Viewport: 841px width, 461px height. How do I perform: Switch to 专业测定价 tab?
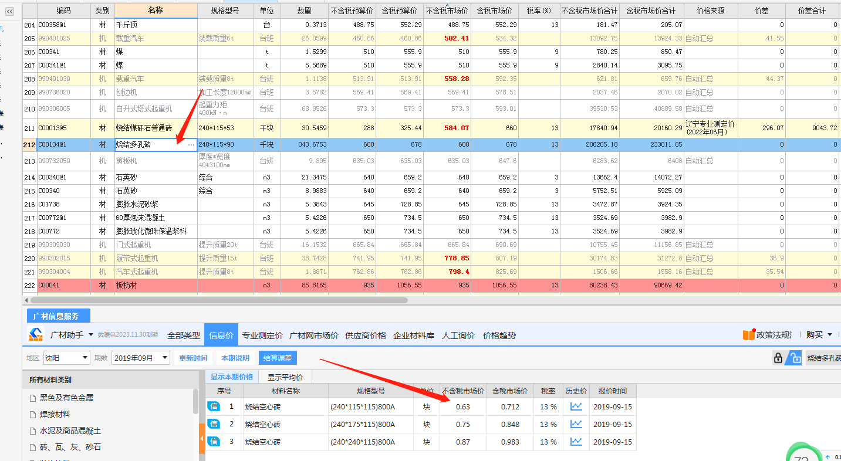[262, 335]
